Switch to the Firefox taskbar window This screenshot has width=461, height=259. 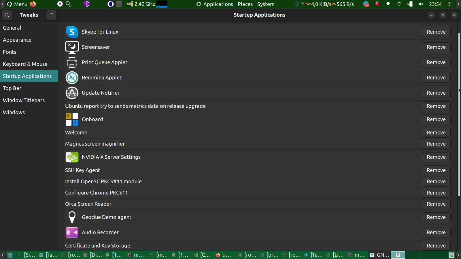click(224, 255)
